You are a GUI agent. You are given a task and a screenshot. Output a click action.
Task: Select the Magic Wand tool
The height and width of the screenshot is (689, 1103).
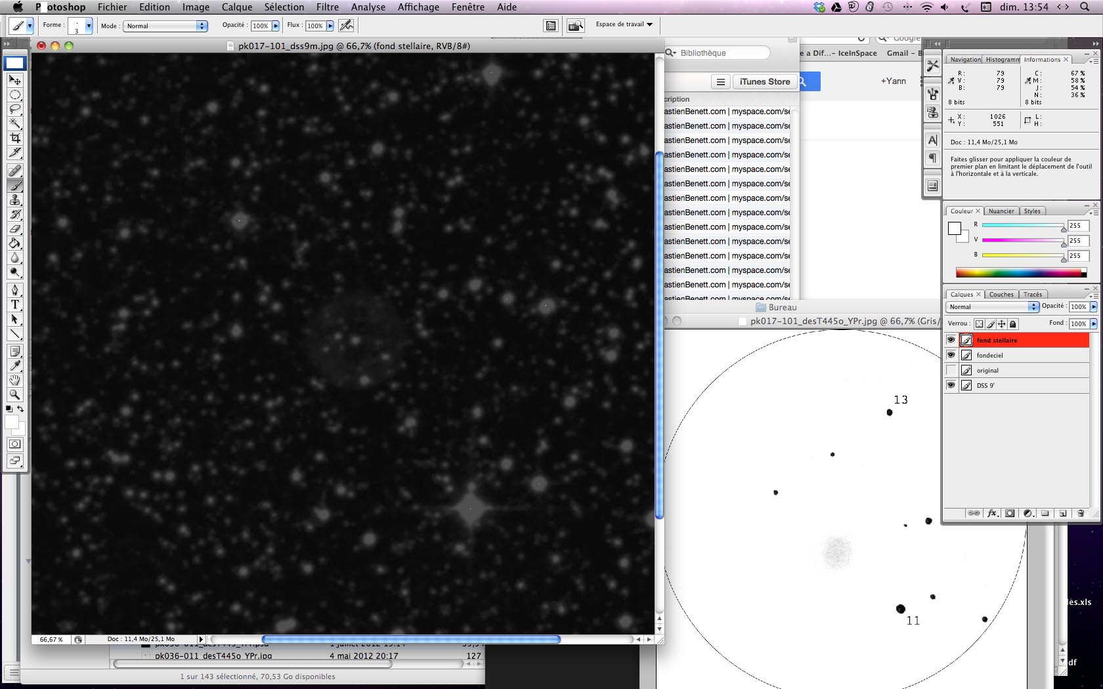pos(14,123)
